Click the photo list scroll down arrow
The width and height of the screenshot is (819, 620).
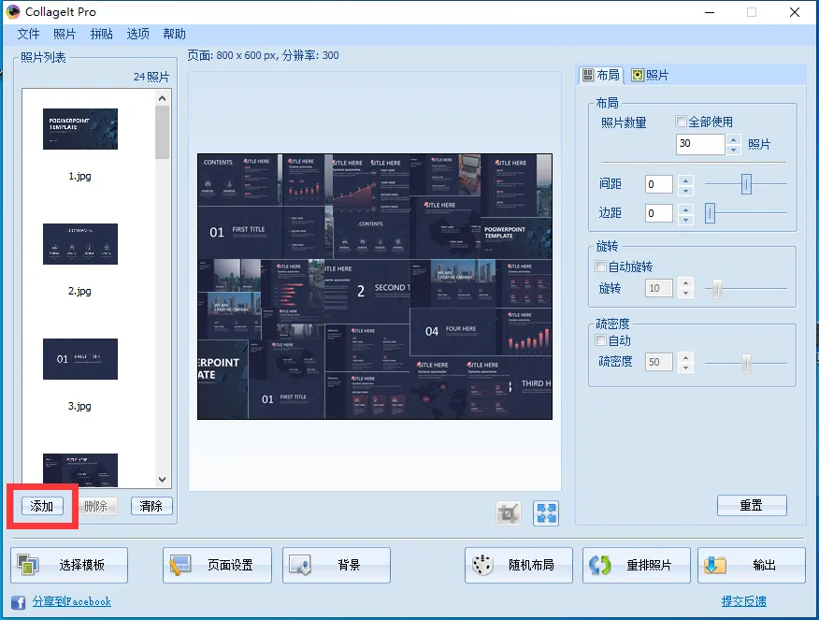tap(162, 479)
